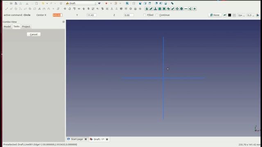Switch to the Start page tab
262x147 pixels.
pyautogui.click(x=77, y=139)
